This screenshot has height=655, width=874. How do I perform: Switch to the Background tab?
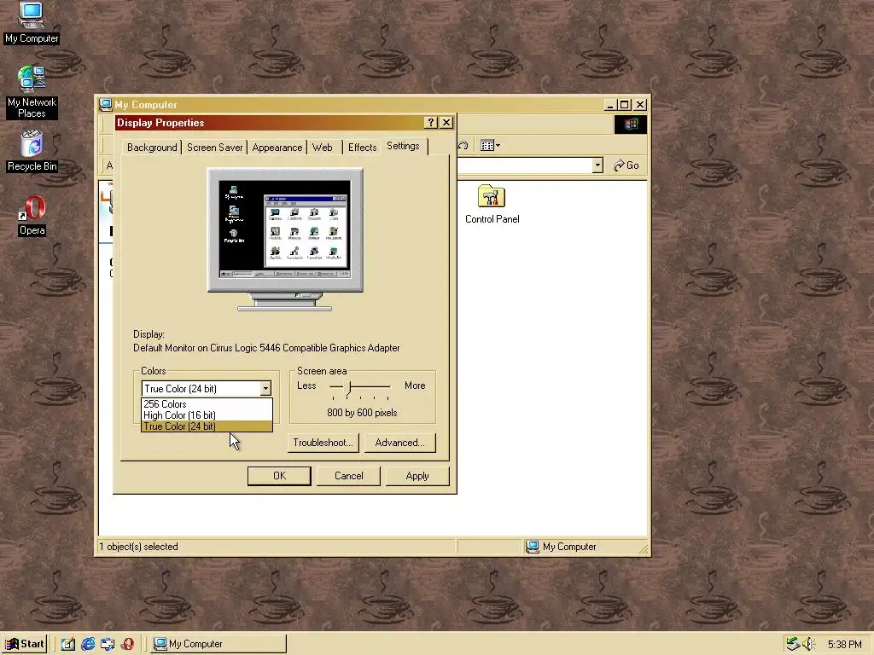tap(152, 148)
